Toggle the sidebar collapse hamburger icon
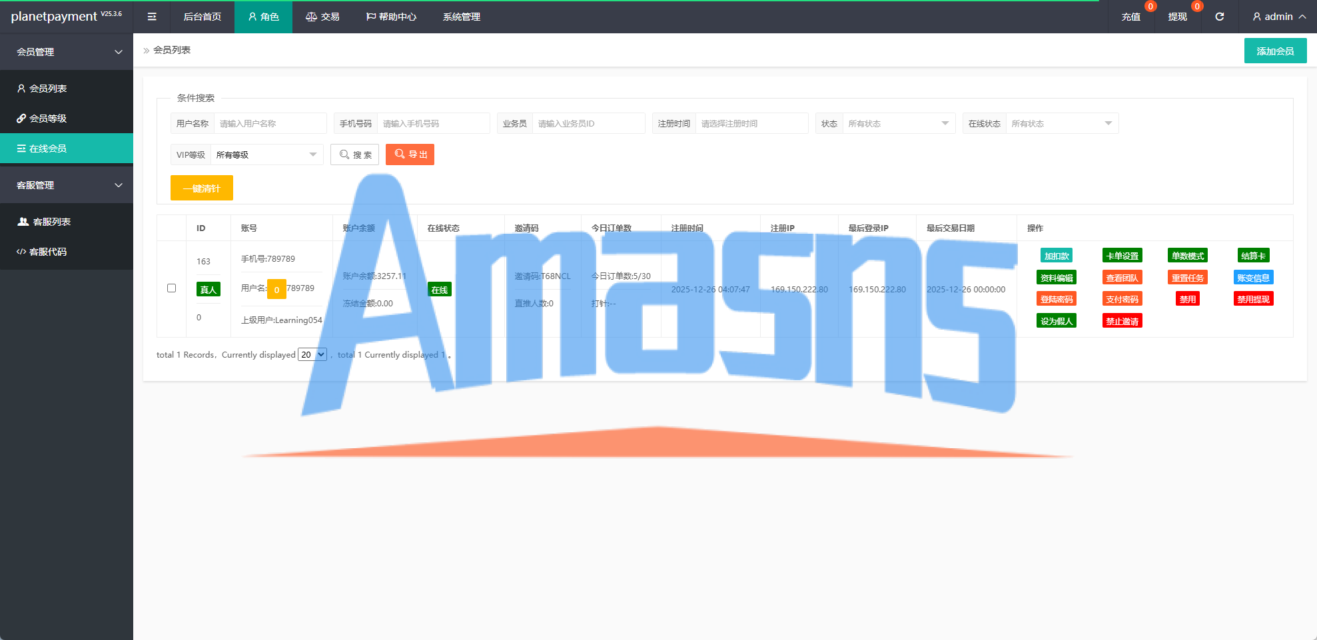The width and height of the screenshot is (1317, 640). tap(152, 17)
